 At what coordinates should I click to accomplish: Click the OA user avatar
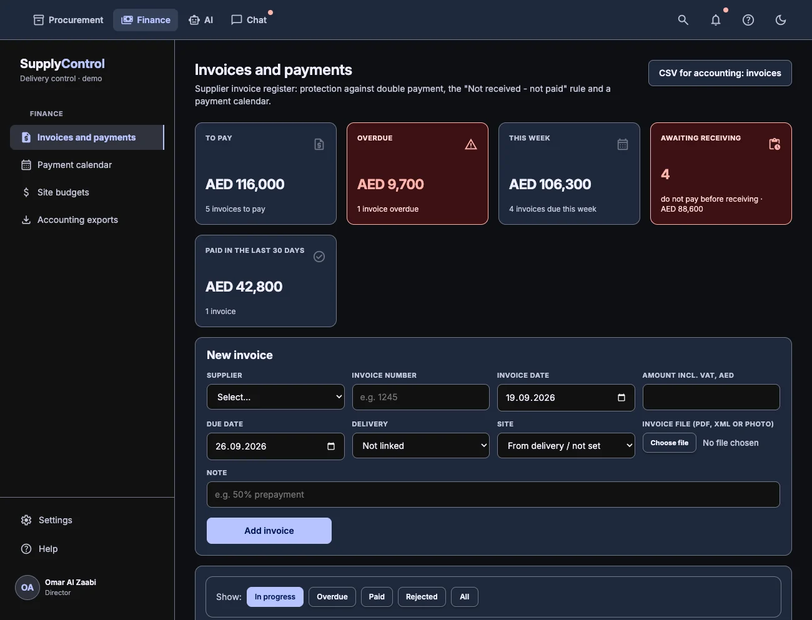coord(27,588)
